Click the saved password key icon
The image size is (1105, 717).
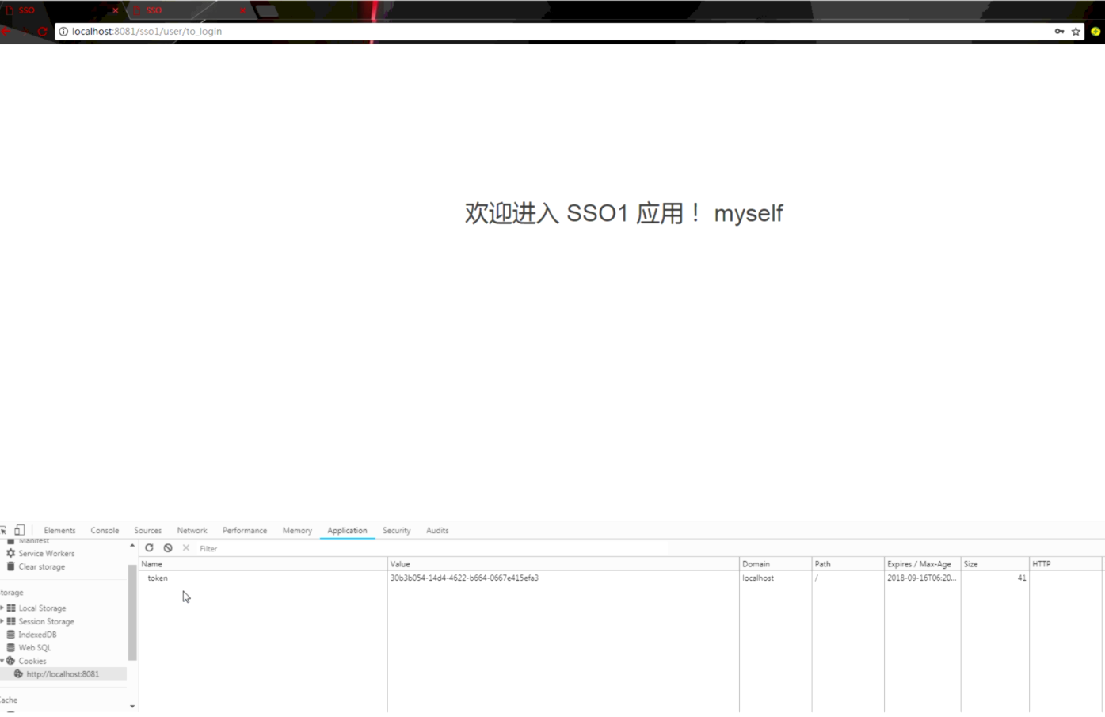pos(1059,32)
